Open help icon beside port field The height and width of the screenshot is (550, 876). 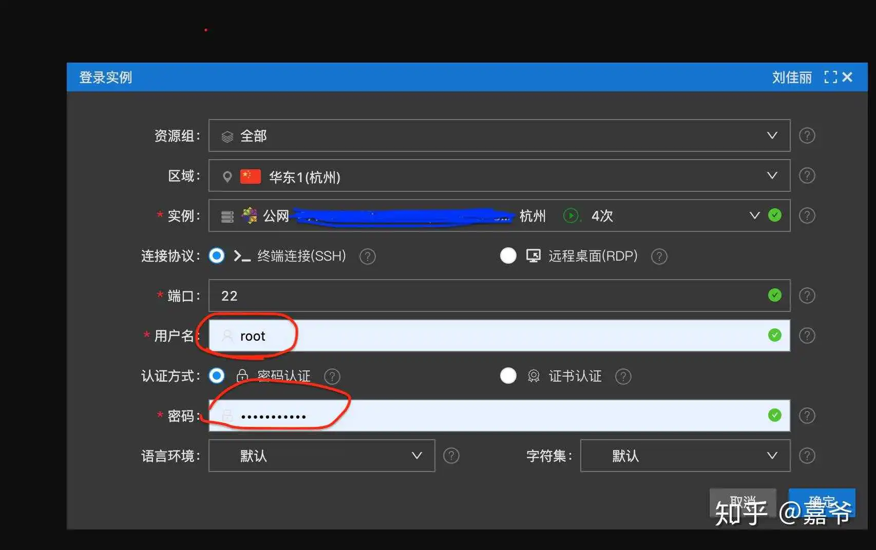pyautogui.click(x=807, y=296)
